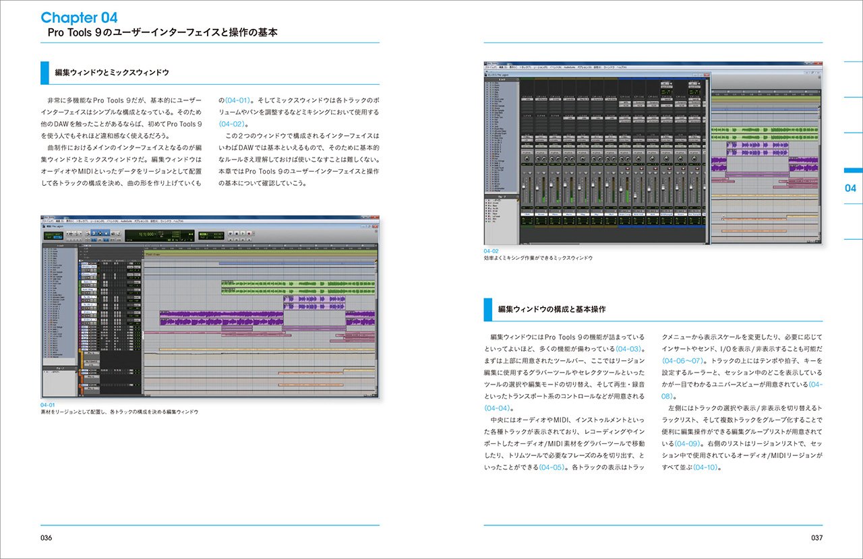
Task: Click the red Record button in the edit window transport
Action: [249, 234]
